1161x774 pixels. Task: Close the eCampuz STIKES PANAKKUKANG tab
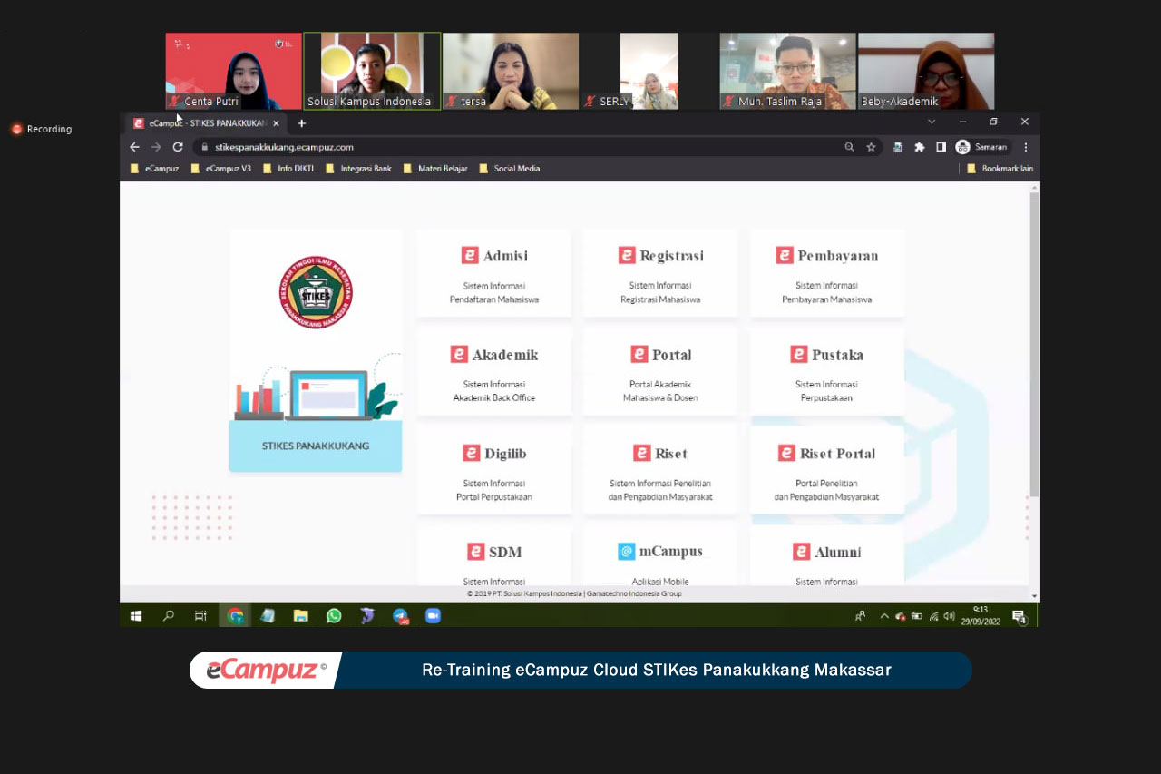(276, 123)
